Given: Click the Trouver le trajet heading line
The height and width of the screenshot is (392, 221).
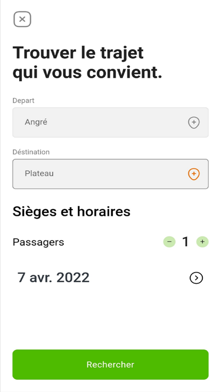Looking at the screenshot, I should pyautogui.click(x=78, y=53).
